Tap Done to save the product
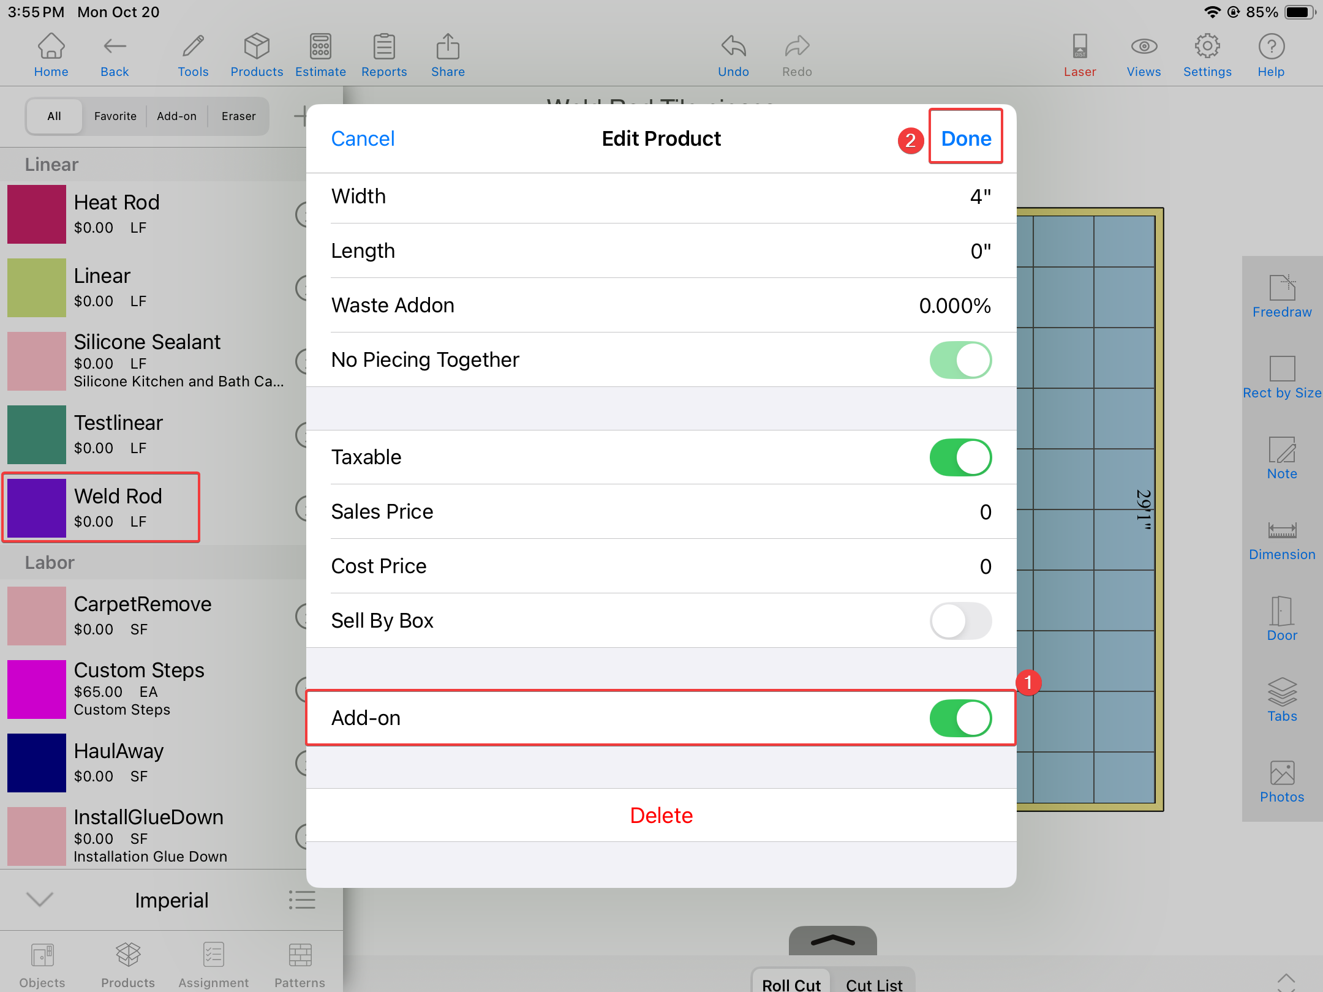The height and width of the screenshot is (992, 1323). coord(966,138)
